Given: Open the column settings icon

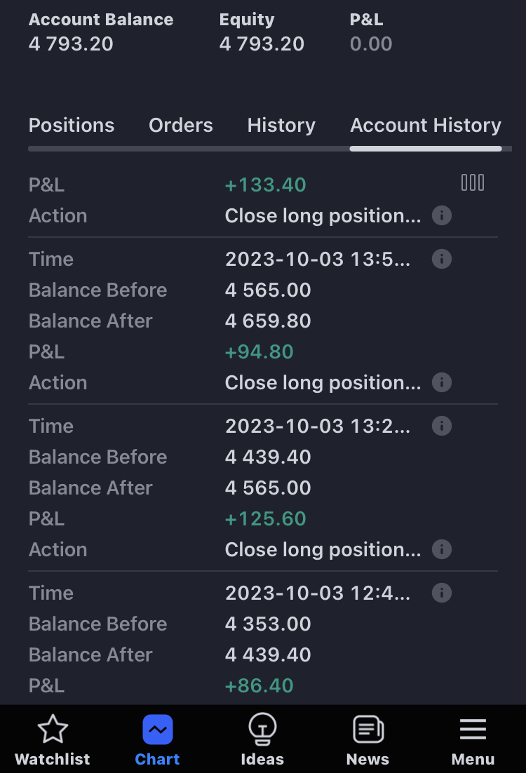Looking at the screenshot, I should click(472, 183).
